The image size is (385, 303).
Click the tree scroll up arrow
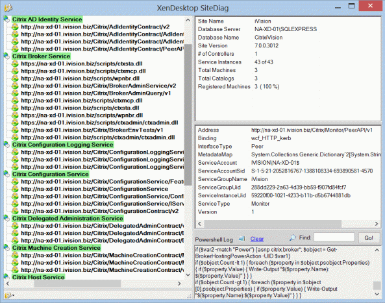[x=188, y=20]
